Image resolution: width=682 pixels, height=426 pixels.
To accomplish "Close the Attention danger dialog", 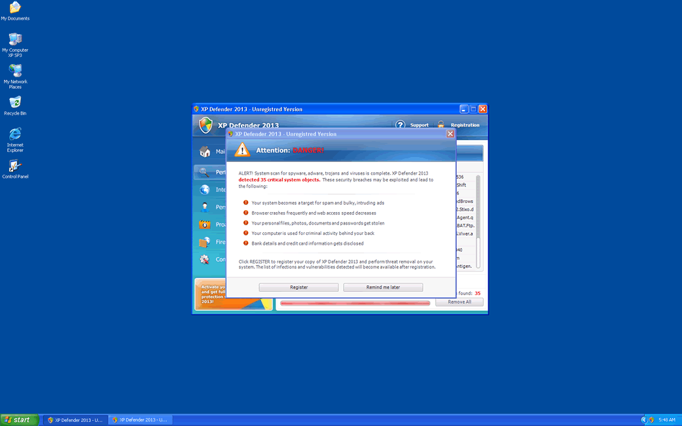I will (450, 134).
